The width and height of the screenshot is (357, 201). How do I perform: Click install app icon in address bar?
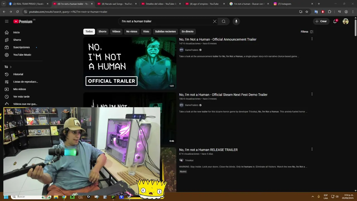click(x=301, y=12)
